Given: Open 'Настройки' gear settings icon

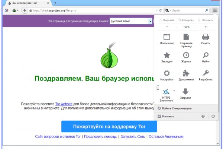Looking at the screenshot, I should point(167,73).
